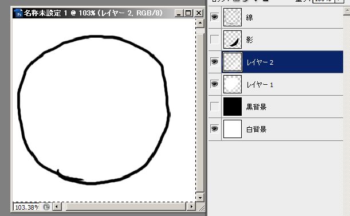Show the 影 layer via its visibility box
The width and height of the screenshot is (350, 216).
click(x=214, y=40)
